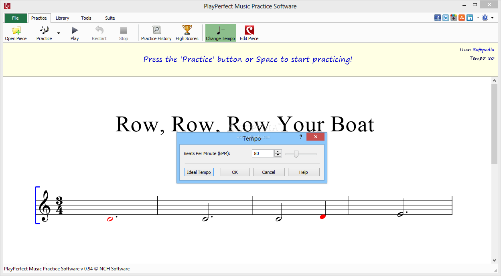Open the blue Help question icon
Image resolution: width=501 pixels, height=276 pixels.
[x=485, y=18]
